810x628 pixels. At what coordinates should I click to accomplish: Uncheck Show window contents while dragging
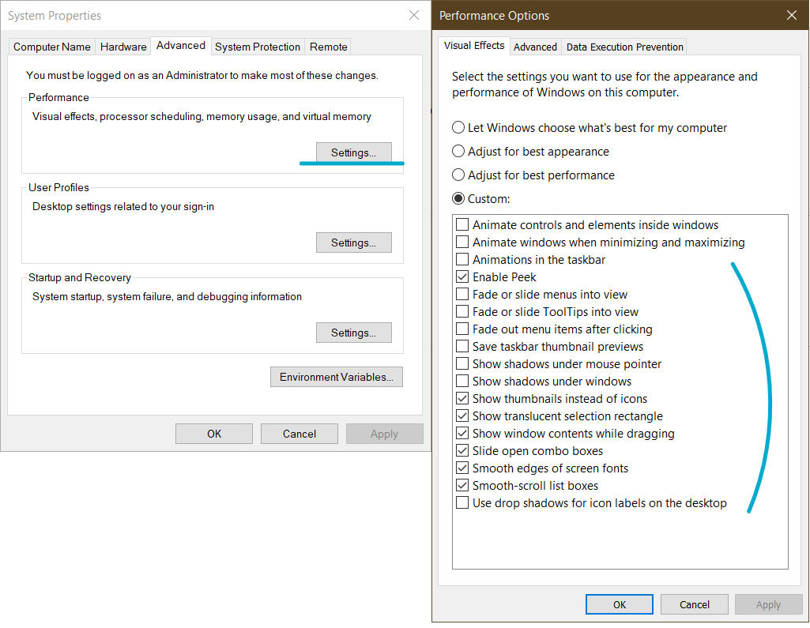tap(462, 434)
